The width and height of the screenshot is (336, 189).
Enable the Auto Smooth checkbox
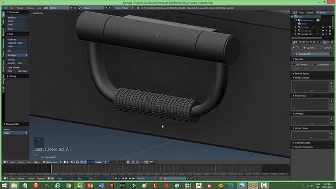pos(294,65)
